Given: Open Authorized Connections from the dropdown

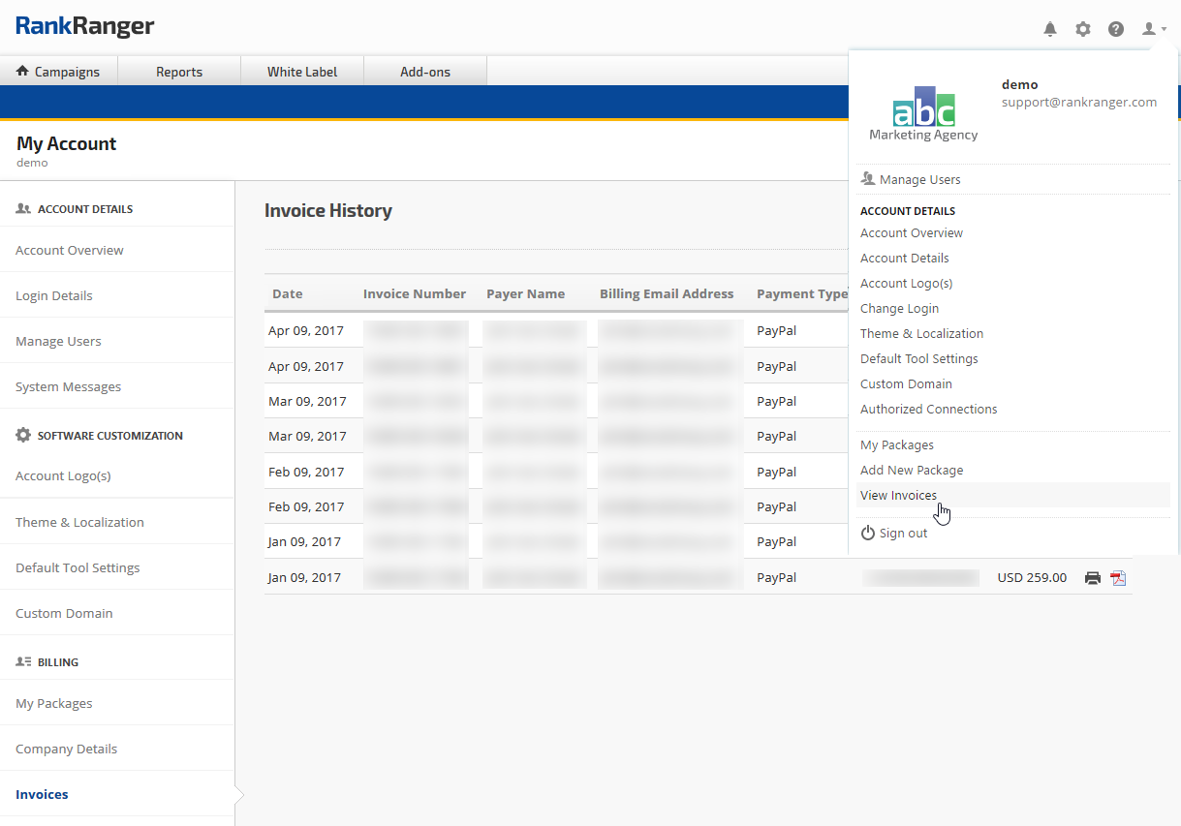Looking at the screenshot, I should [x=928, y=410].
